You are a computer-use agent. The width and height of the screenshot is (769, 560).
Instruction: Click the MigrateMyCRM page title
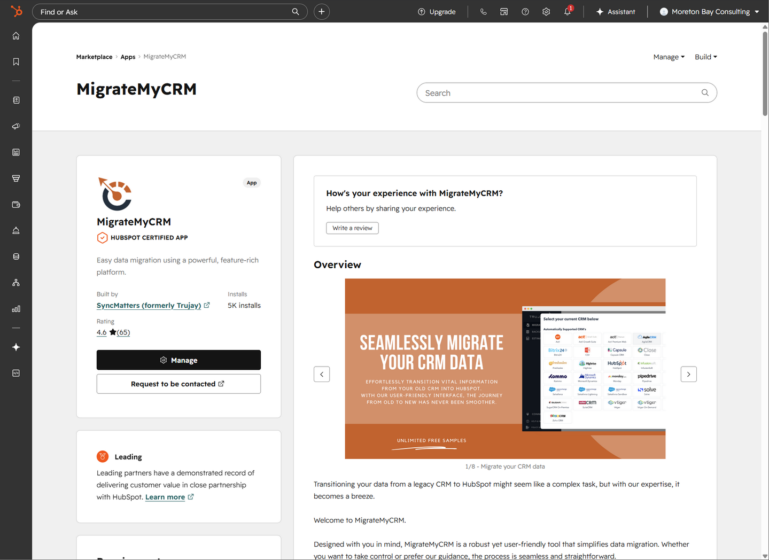click(x=136, y=89)
